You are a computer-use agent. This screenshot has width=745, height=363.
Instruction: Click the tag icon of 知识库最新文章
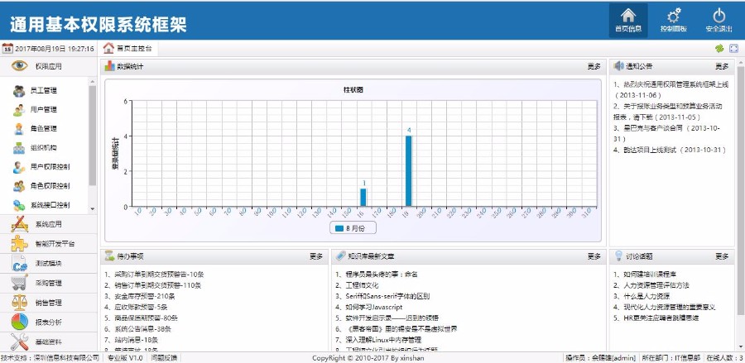(340, 256)
